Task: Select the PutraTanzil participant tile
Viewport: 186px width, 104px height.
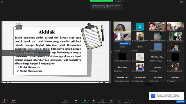Action: click(x=175, y=77)
